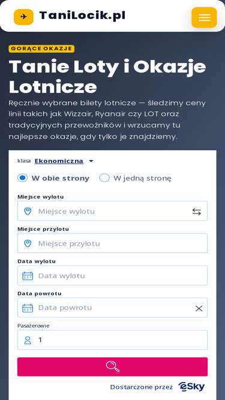Click calendar icon in Data wylotu field
This screenshot has width=225, height=400.
coord(28,276)
